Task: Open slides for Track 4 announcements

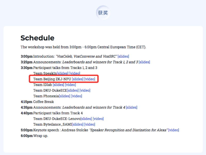Action: pos(132,107)
